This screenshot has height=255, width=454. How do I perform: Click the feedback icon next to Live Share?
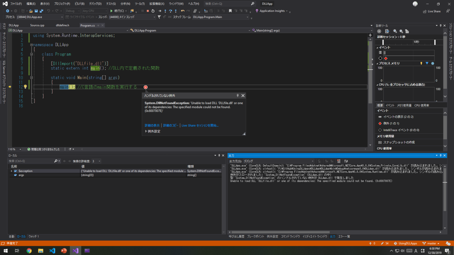pyautogui.click(x=448, y=11)
